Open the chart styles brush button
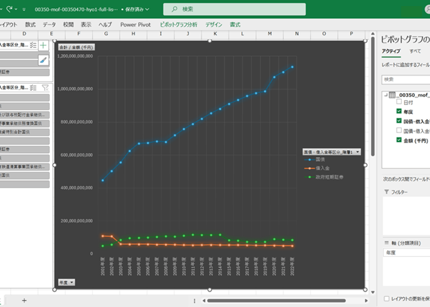This screenshot has height=307, width=430. pos(43,60)
